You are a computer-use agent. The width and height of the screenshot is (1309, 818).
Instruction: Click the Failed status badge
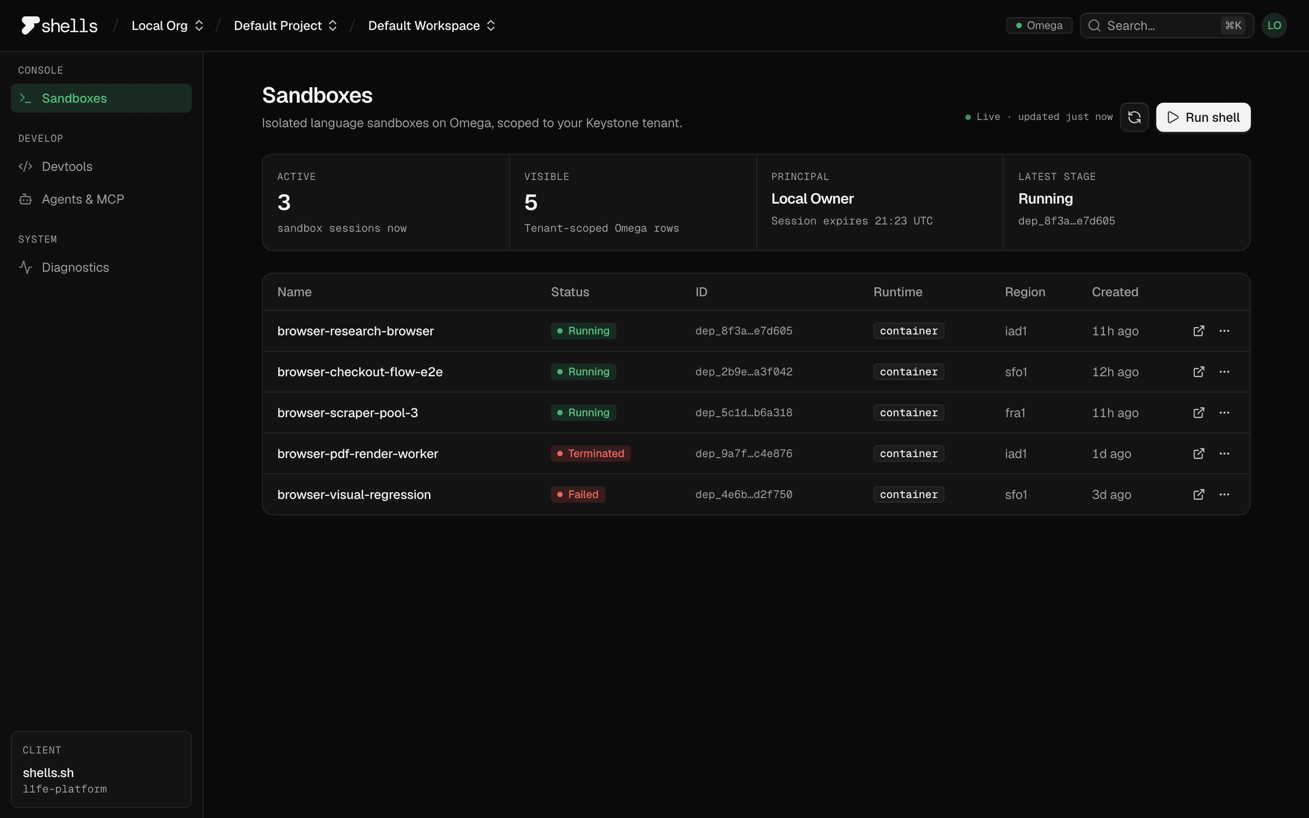(578, 494)
